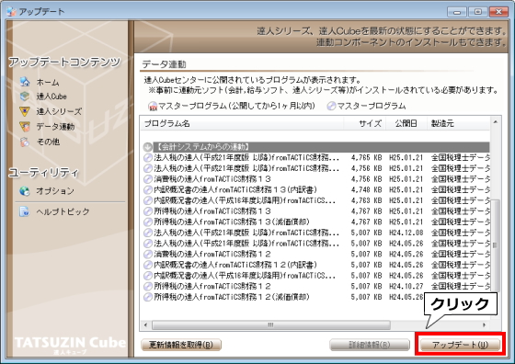Open 達人シリーズ sidebar icon
Screen dimensions: 515x364
(25, 111)
